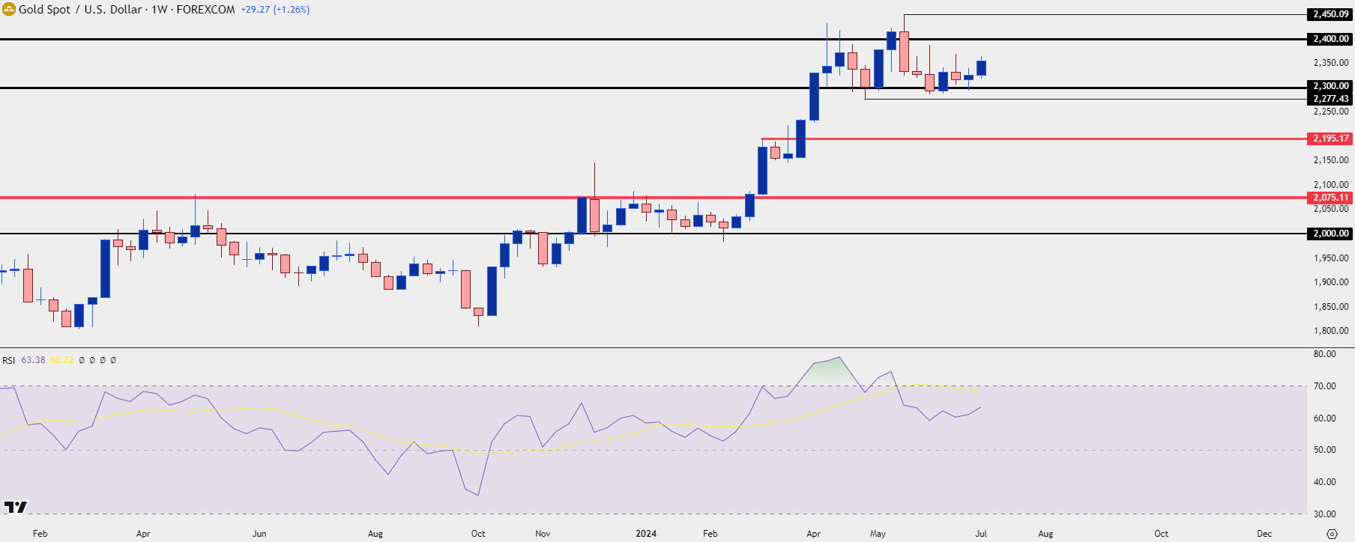The image size is (1355, 542).
Task: Click the gold symbol icon beside the title
Action: [9, 10]
